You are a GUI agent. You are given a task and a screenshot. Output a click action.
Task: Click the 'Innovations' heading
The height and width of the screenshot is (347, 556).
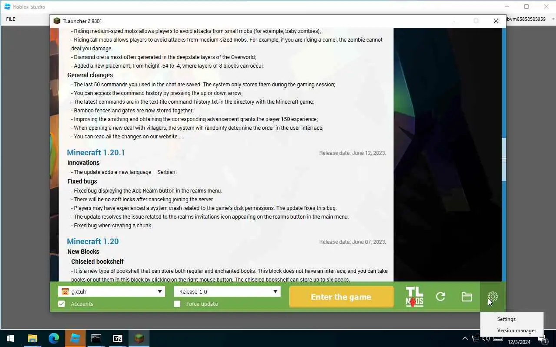(83, 163)
